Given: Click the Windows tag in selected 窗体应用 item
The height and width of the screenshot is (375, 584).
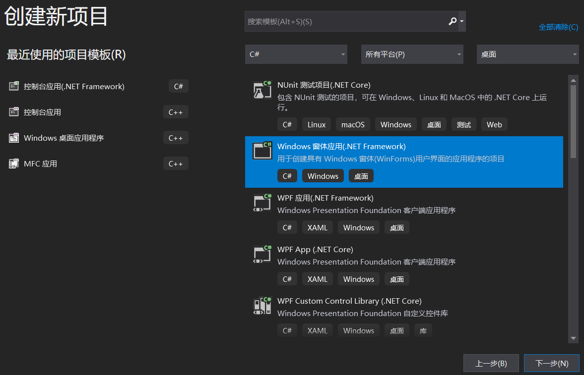Looking at the screenshot, I should (x=323, y=176).
